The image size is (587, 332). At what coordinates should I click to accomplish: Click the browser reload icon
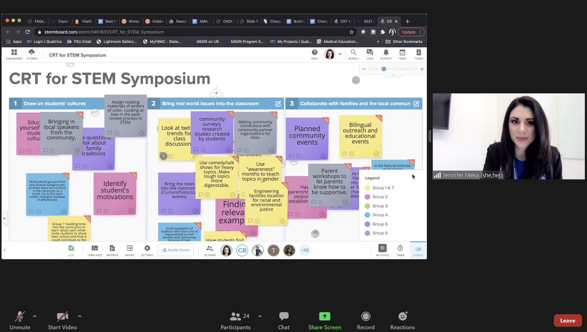(x=28, y=32)
